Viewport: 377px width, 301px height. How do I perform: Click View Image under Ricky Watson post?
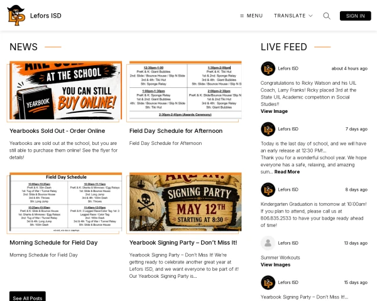click(x=274, y=111)
